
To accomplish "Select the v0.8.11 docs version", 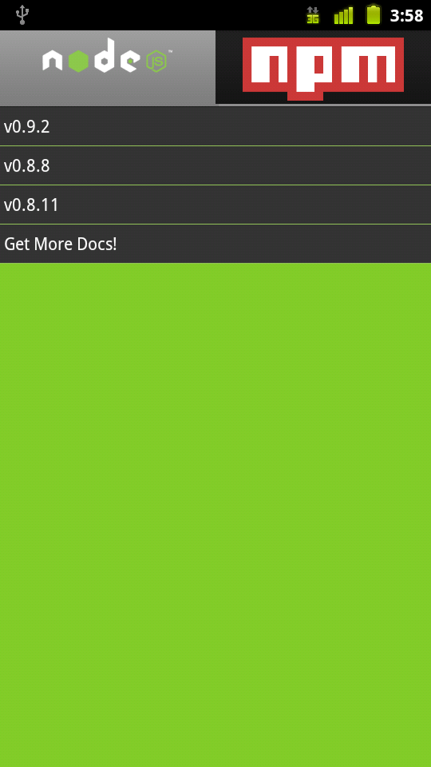I will (x=215, y=205).
